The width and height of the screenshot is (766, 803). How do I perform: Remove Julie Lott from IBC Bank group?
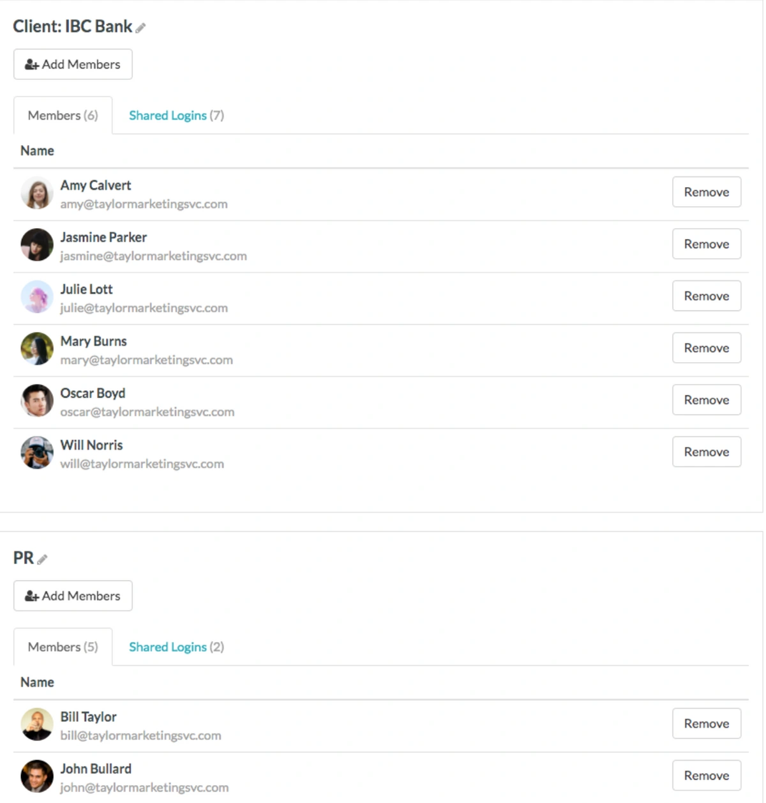click(707, 296)
